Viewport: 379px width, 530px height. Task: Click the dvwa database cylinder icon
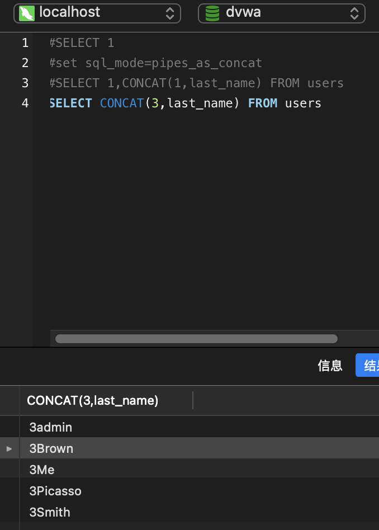coord(213,13)
